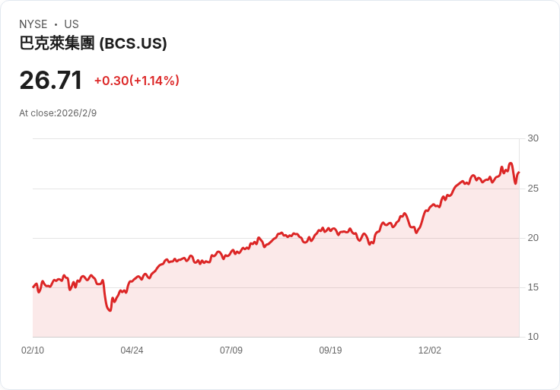This screenshot has width=560, height=390.
Task: Click the 20 price axis label
Action: point(533,238)
